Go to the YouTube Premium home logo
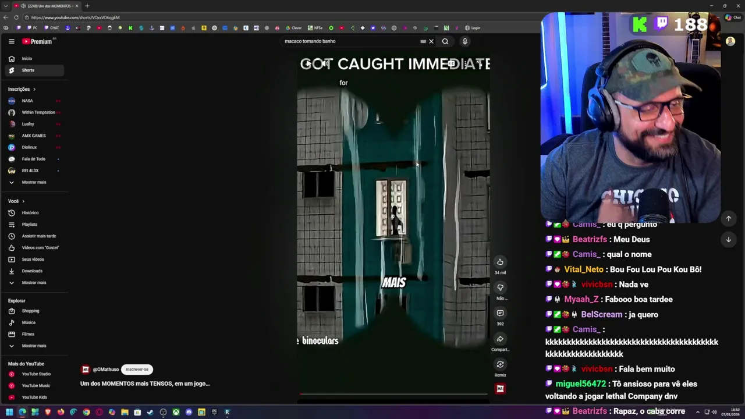 point(38,41)
